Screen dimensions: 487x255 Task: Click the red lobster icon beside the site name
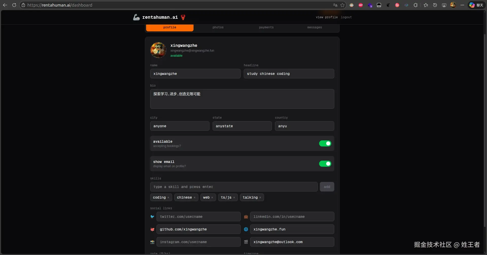[183, 17]
